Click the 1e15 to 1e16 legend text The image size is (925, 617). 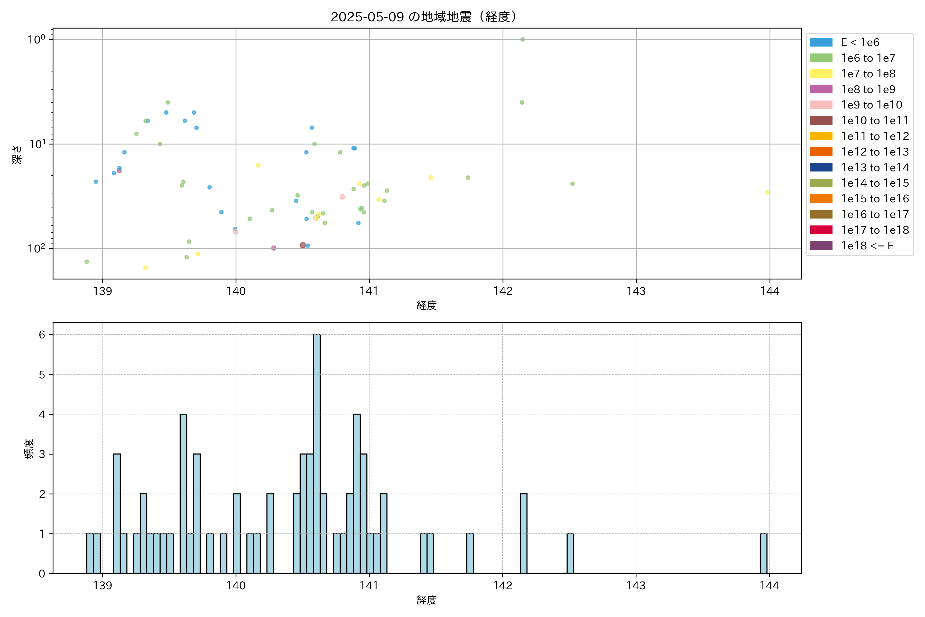click(x=875, y=199)
